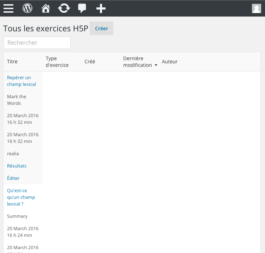265x253 pixels.
Task: Open 'Repérer un champ lexical' exercise
Action: (x=21, y=81)
